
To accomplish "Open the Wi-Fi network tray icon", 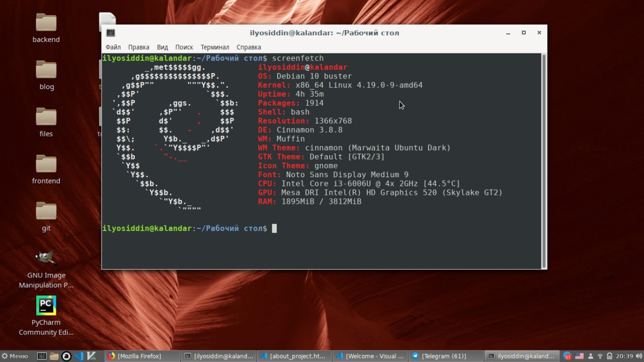I will click(599, 356).
